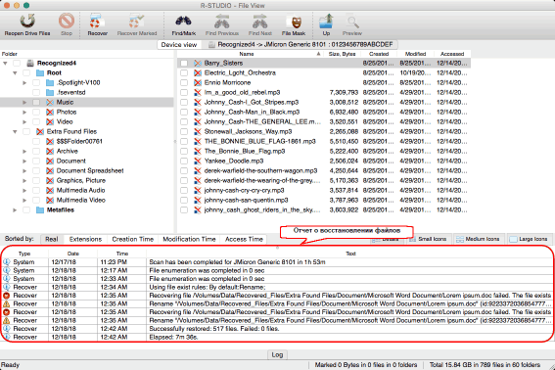
Task: Click the Recover lifebuoy icon
Action: point(97,22)
